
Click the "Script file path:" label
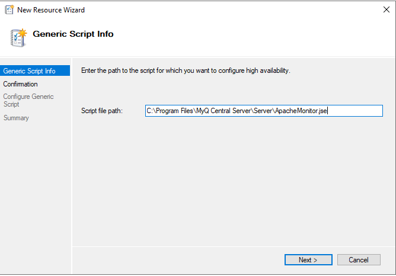coord(101,111)
